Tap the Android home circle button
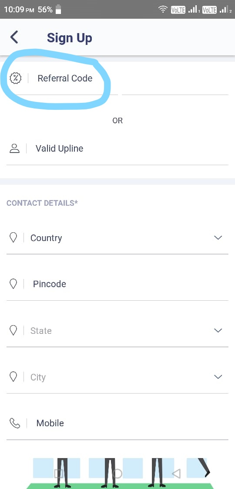The image size is (235, 489). click(x=117, y=474)
